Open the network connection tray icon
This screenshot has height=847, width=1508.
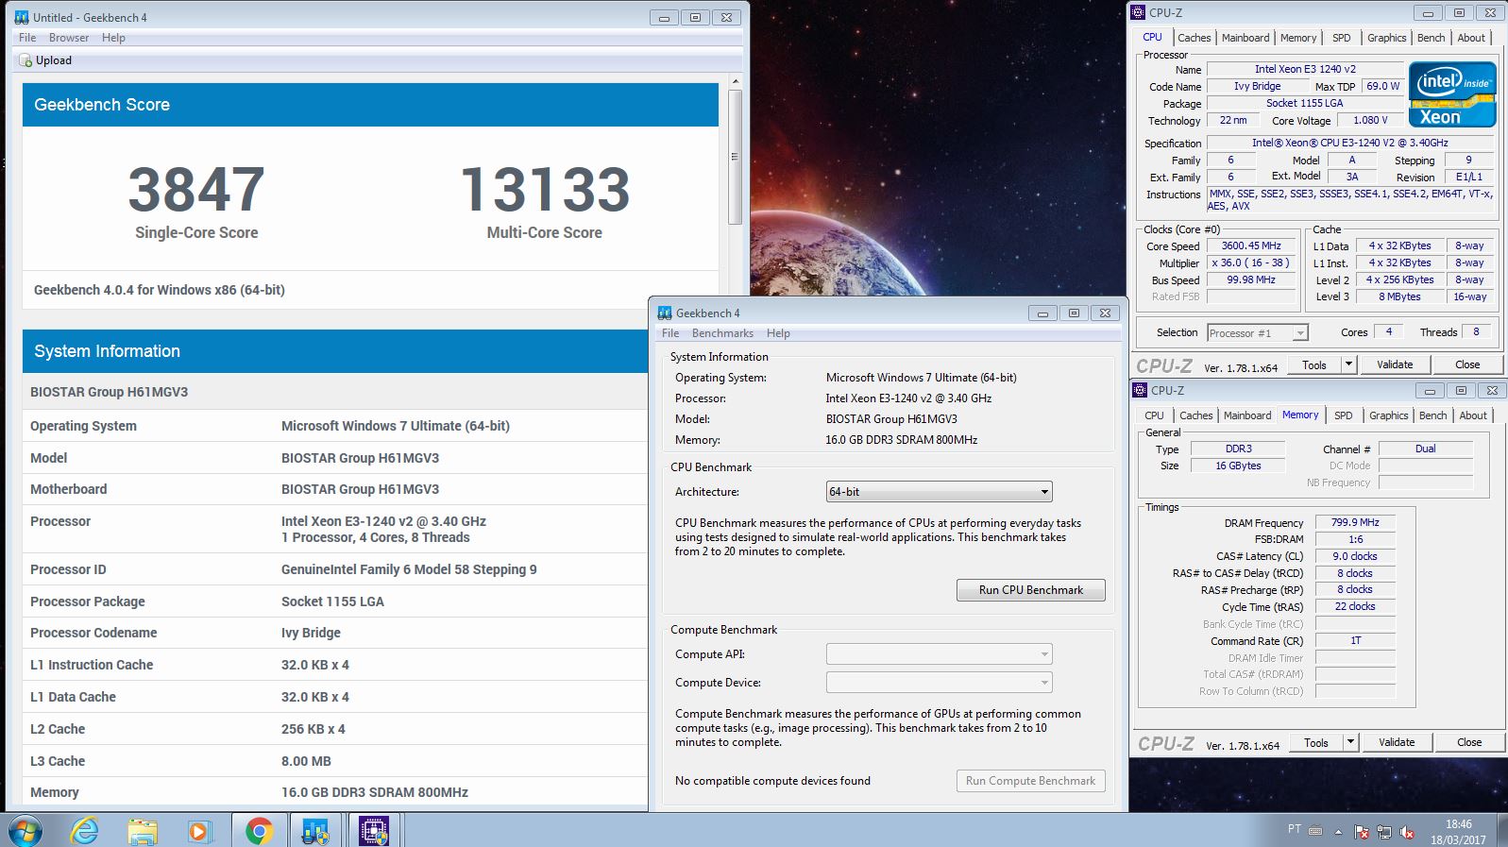point(1384,832)
